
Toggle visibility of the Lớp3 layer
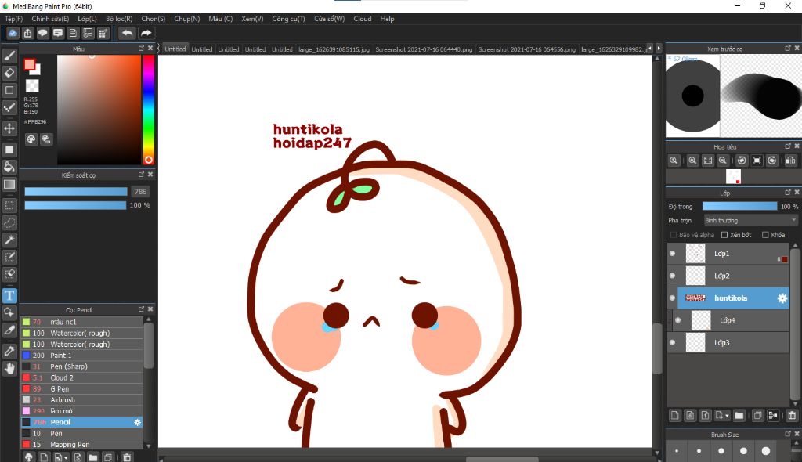672,343
